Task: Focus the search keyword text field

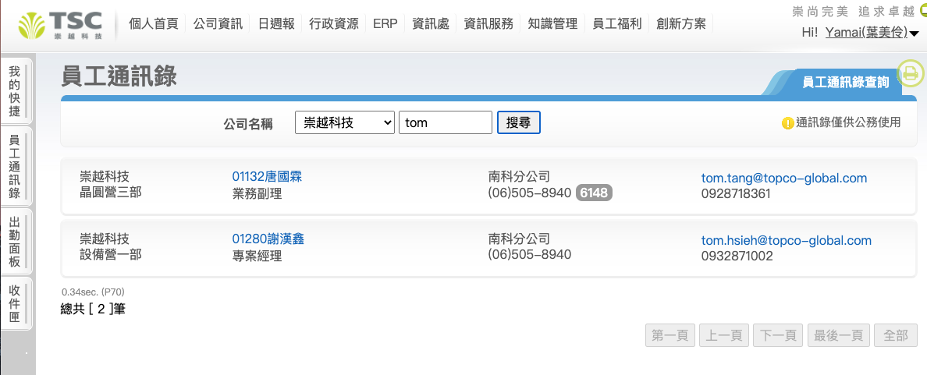Action: tap(445, 122)
